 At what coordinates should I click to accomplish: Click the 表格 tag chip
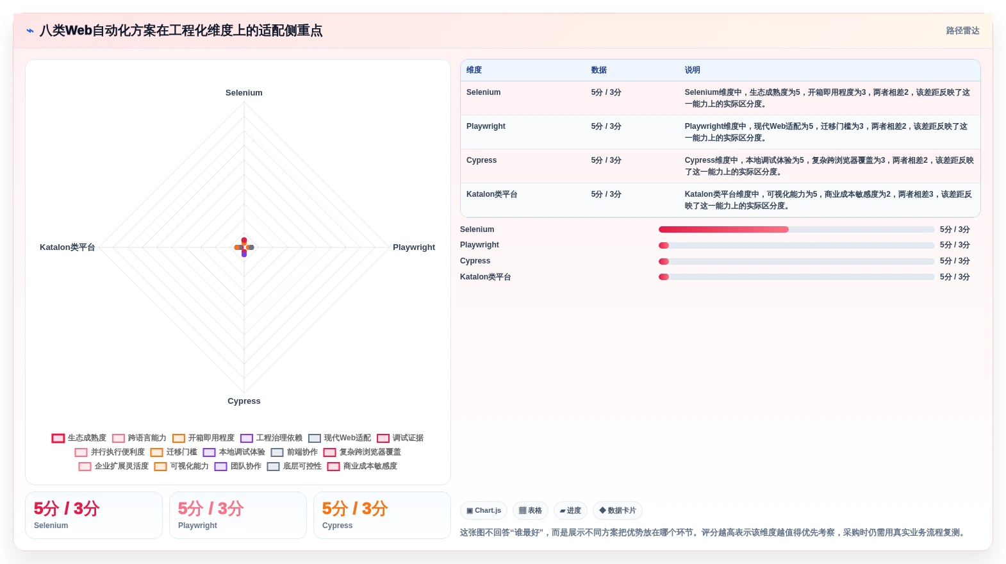tap(531, 511)
